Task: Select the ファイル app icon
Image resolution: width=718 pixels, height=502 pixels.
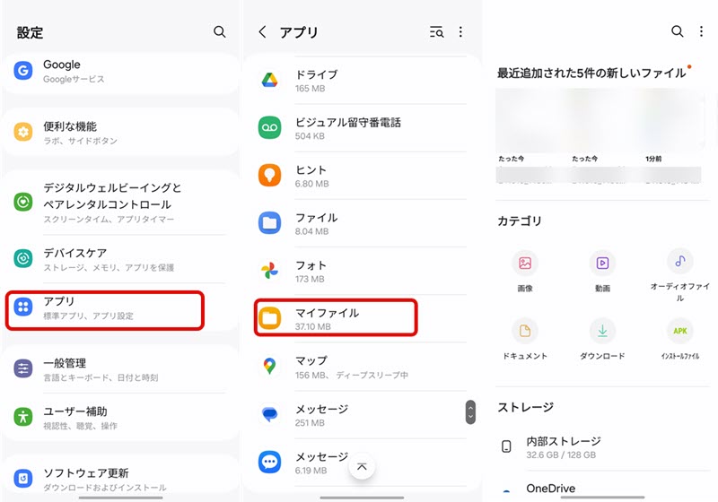Action: click(x=270, y=223)
